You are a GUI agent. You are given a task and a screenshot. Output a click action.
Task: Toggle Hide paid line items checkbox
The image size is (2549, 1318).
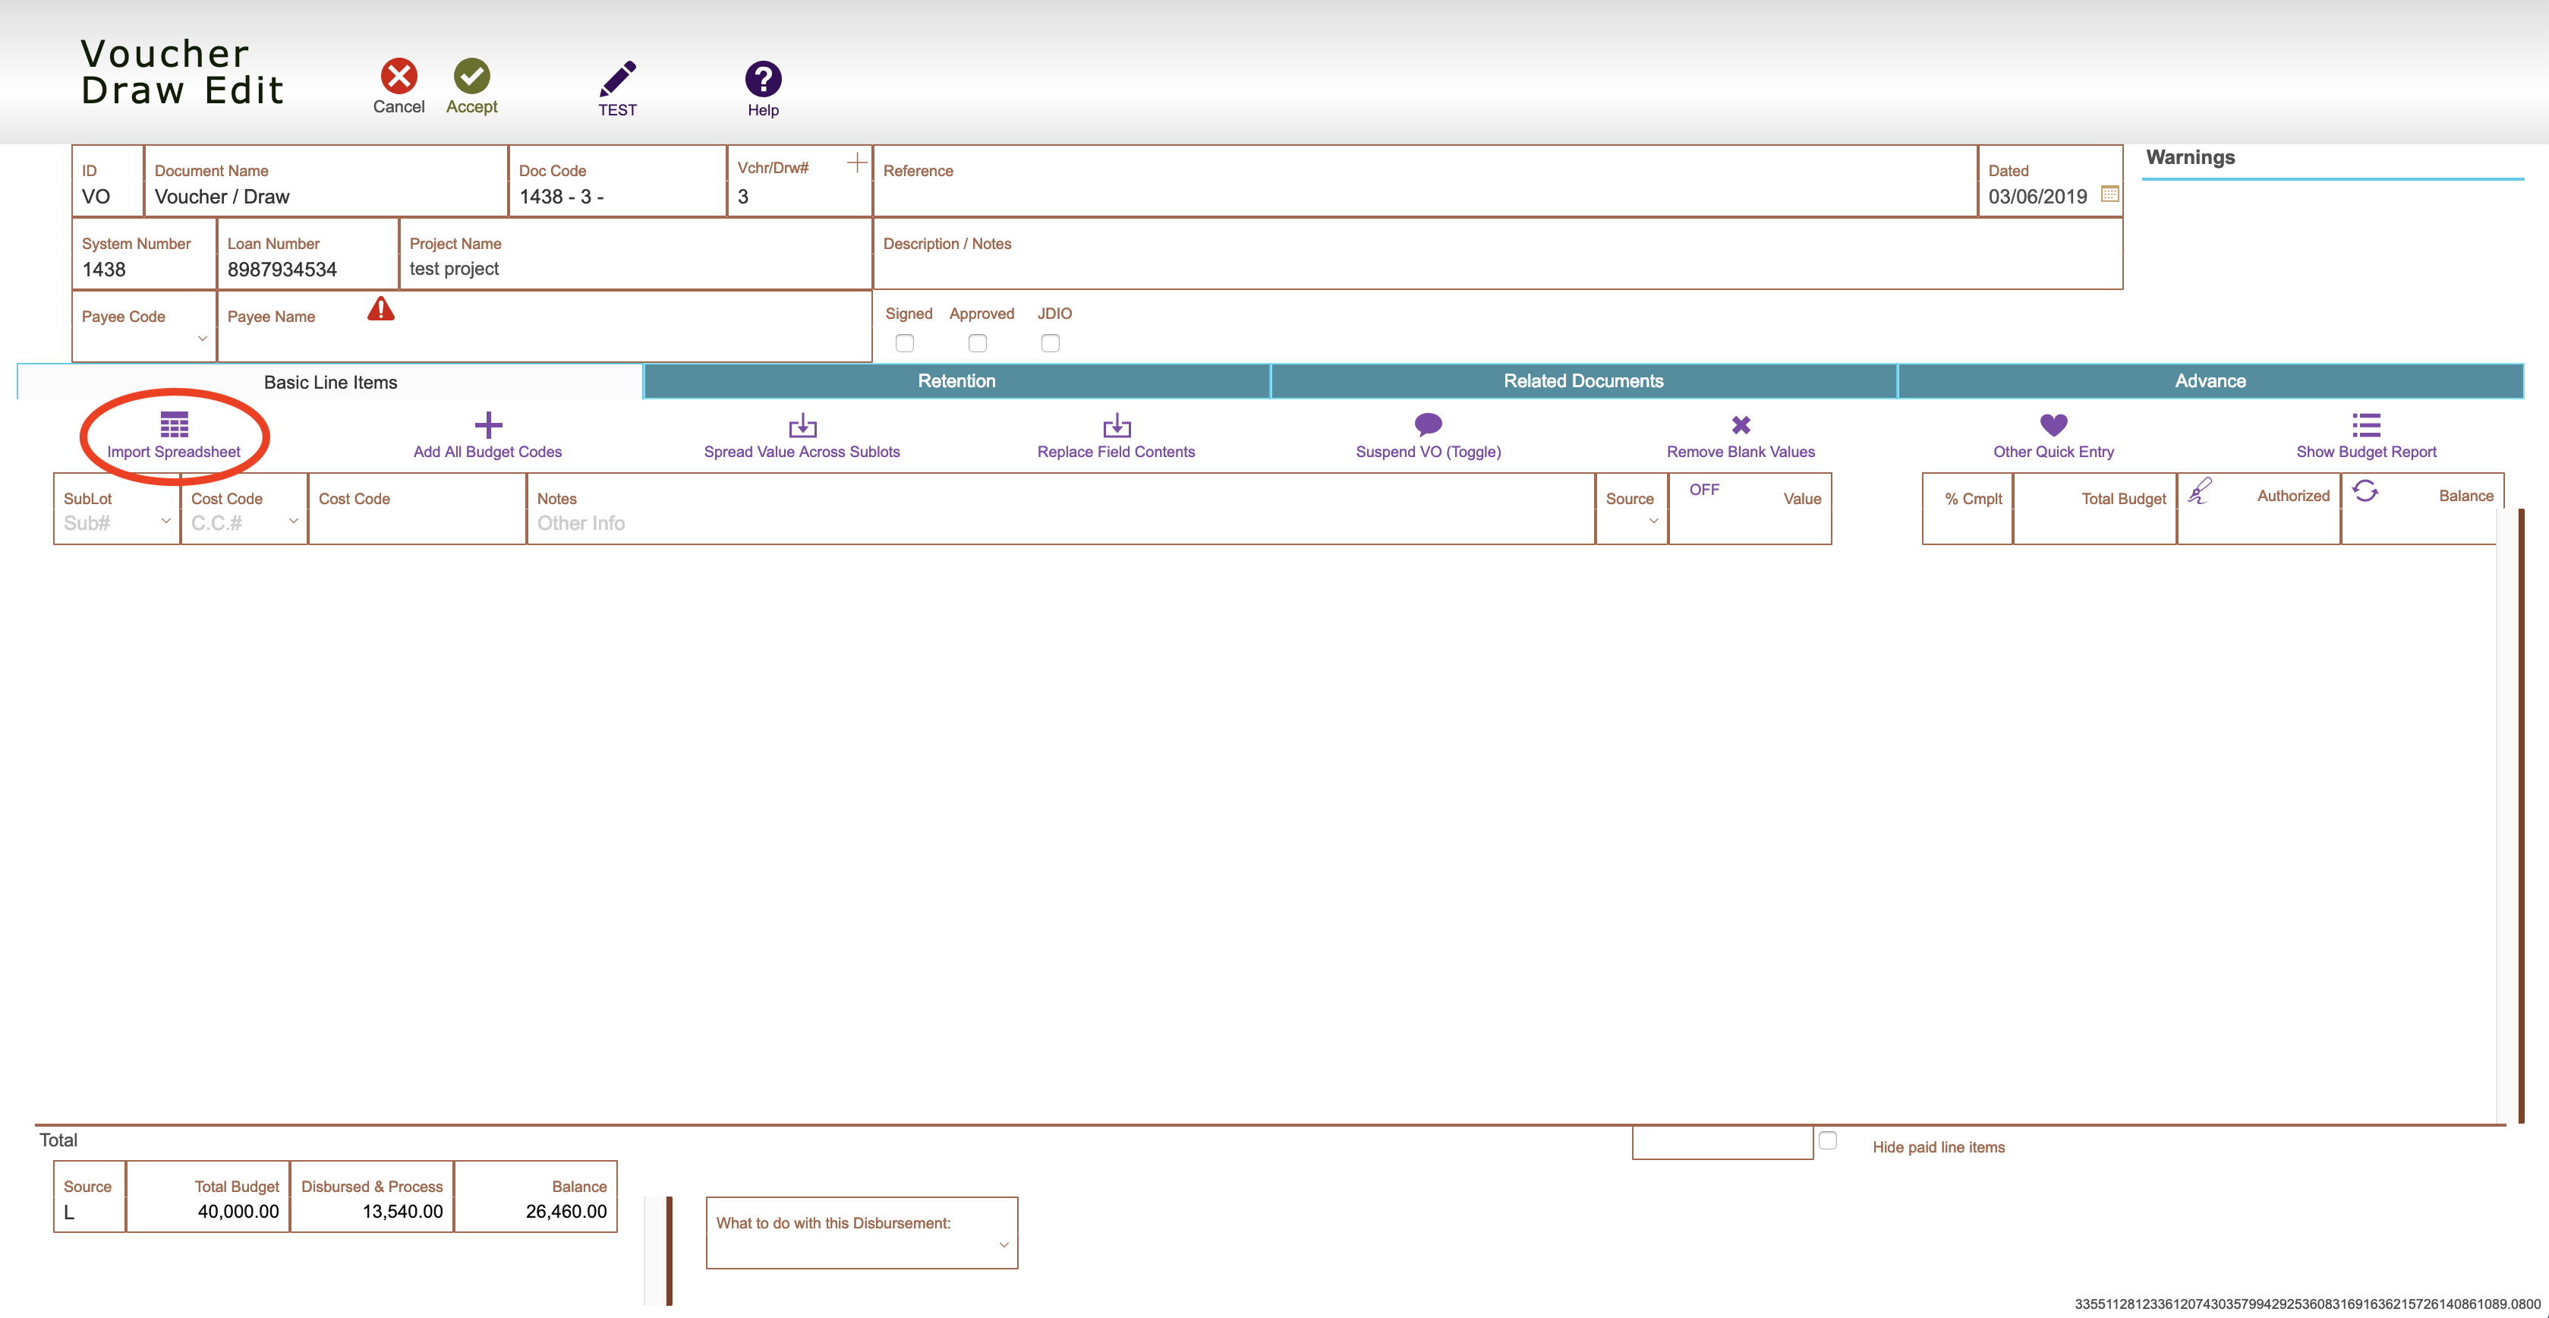[1828, 1140]
